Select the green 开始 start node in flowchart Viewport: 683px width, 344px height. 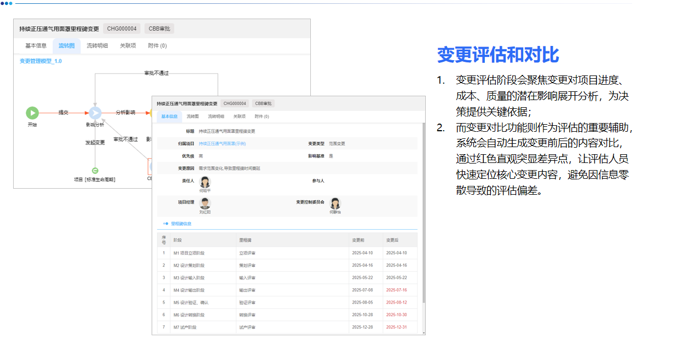click(32, 112)
